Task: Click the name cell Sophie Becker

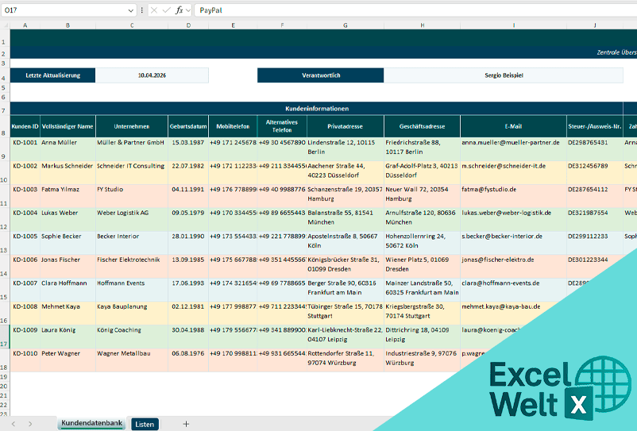Action: point(68,243)
